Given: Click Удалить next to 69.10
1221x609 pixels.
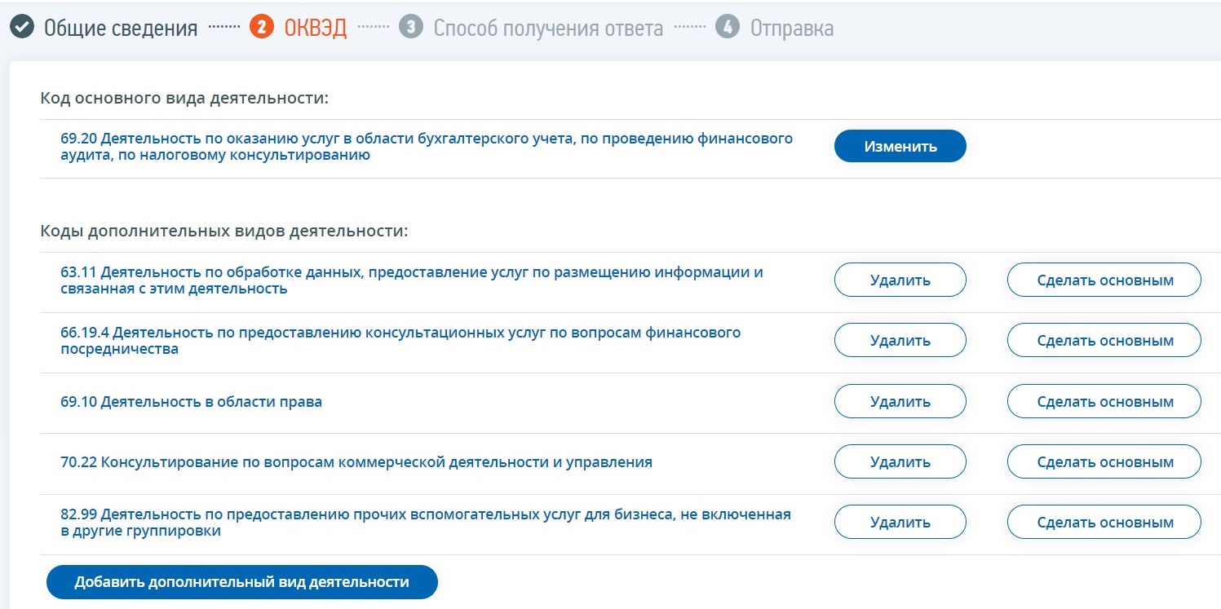Looking at the screenshot, I should (900, 401).
